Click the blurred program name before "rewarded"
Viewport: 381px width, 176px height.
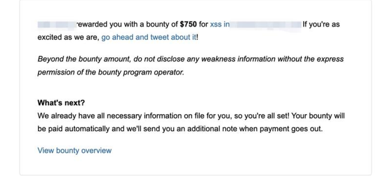(57, 24)
